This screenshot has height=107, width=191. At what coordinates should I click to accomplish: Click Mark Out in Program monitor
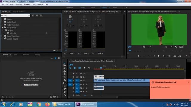(143, 56)
